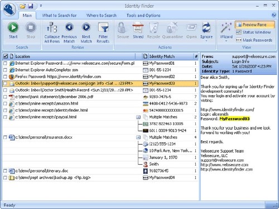This screenshot has height=209, width=279.
Task: Check the amazon.html row checkbox
Action: coord(5,103)
